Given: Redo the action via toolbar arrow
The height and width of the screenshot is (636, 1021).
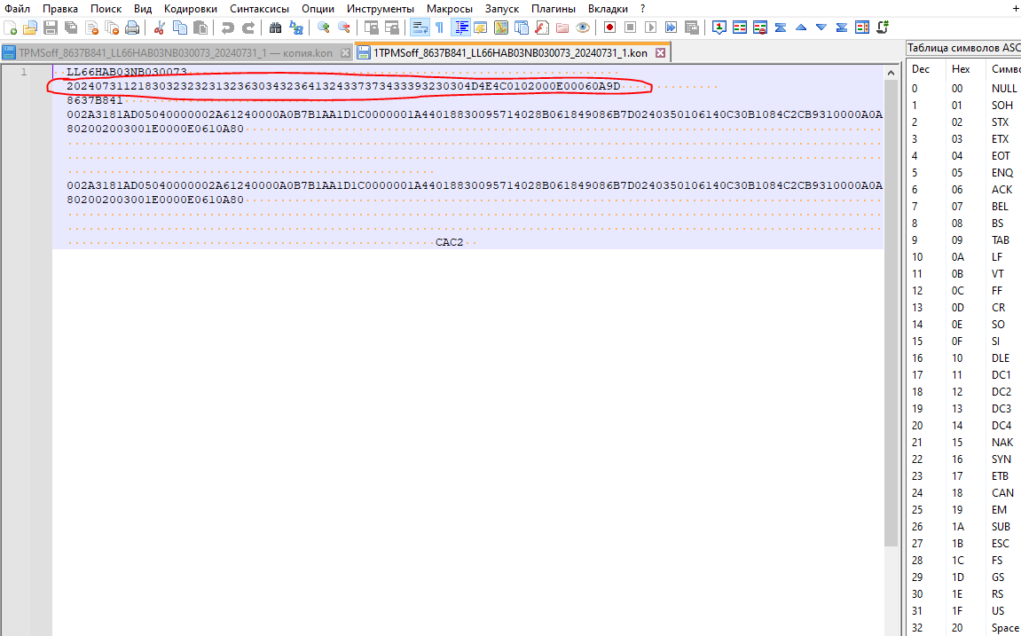Looking at the screenshot, I should tap(248, 27).
